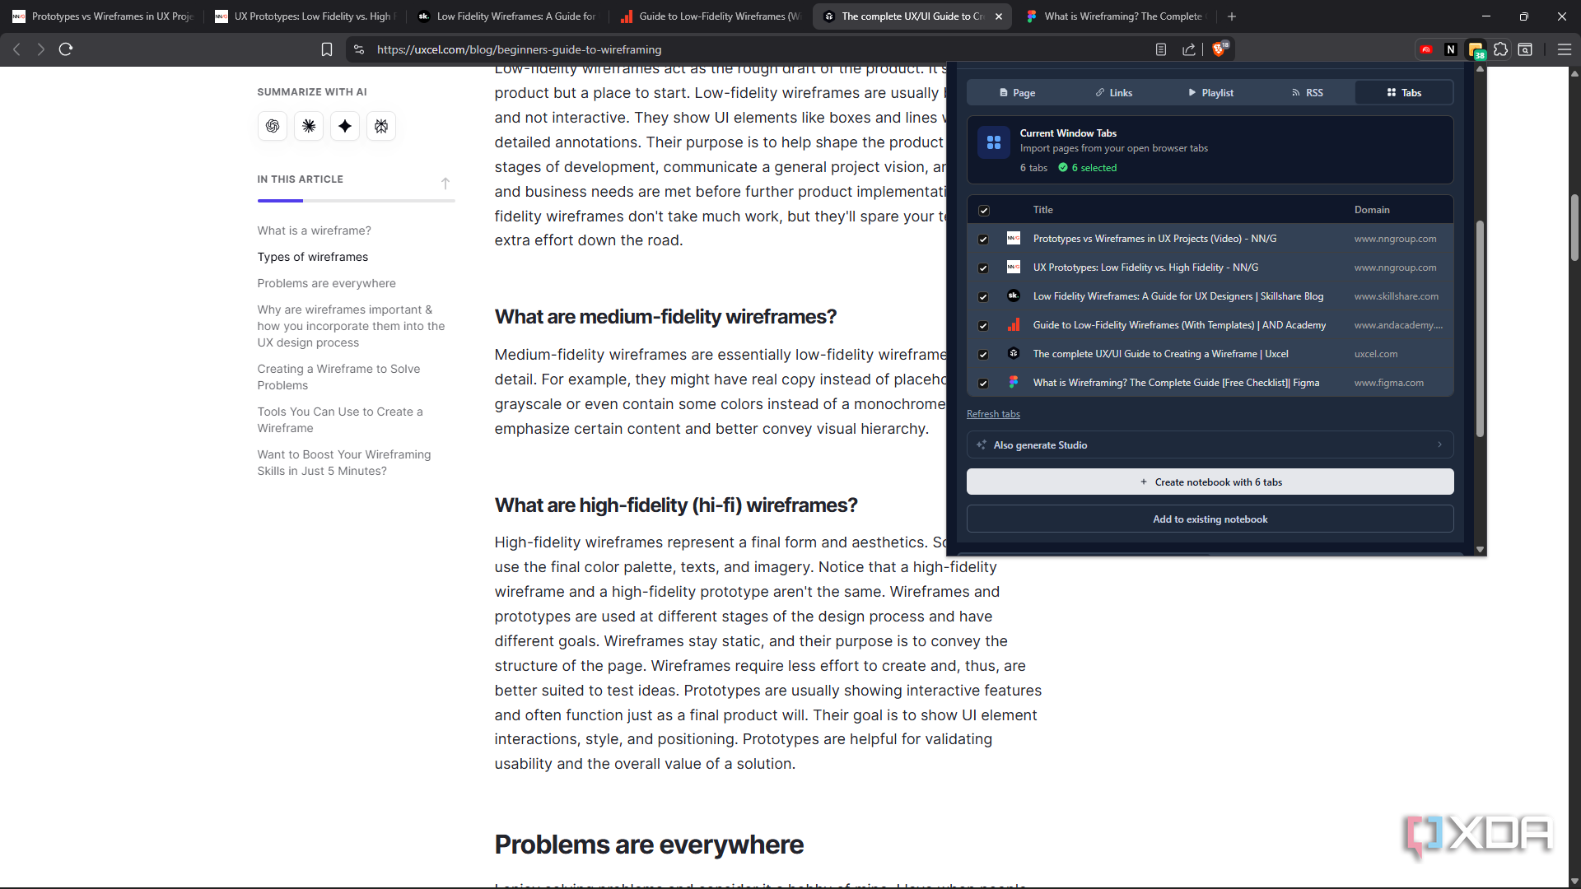
Task: Open the extensions puzzle icon
Action: pos(1501,49)
